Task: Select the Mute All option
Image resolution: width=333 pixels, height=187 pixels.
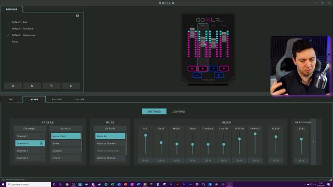Action: pos(110,136)
